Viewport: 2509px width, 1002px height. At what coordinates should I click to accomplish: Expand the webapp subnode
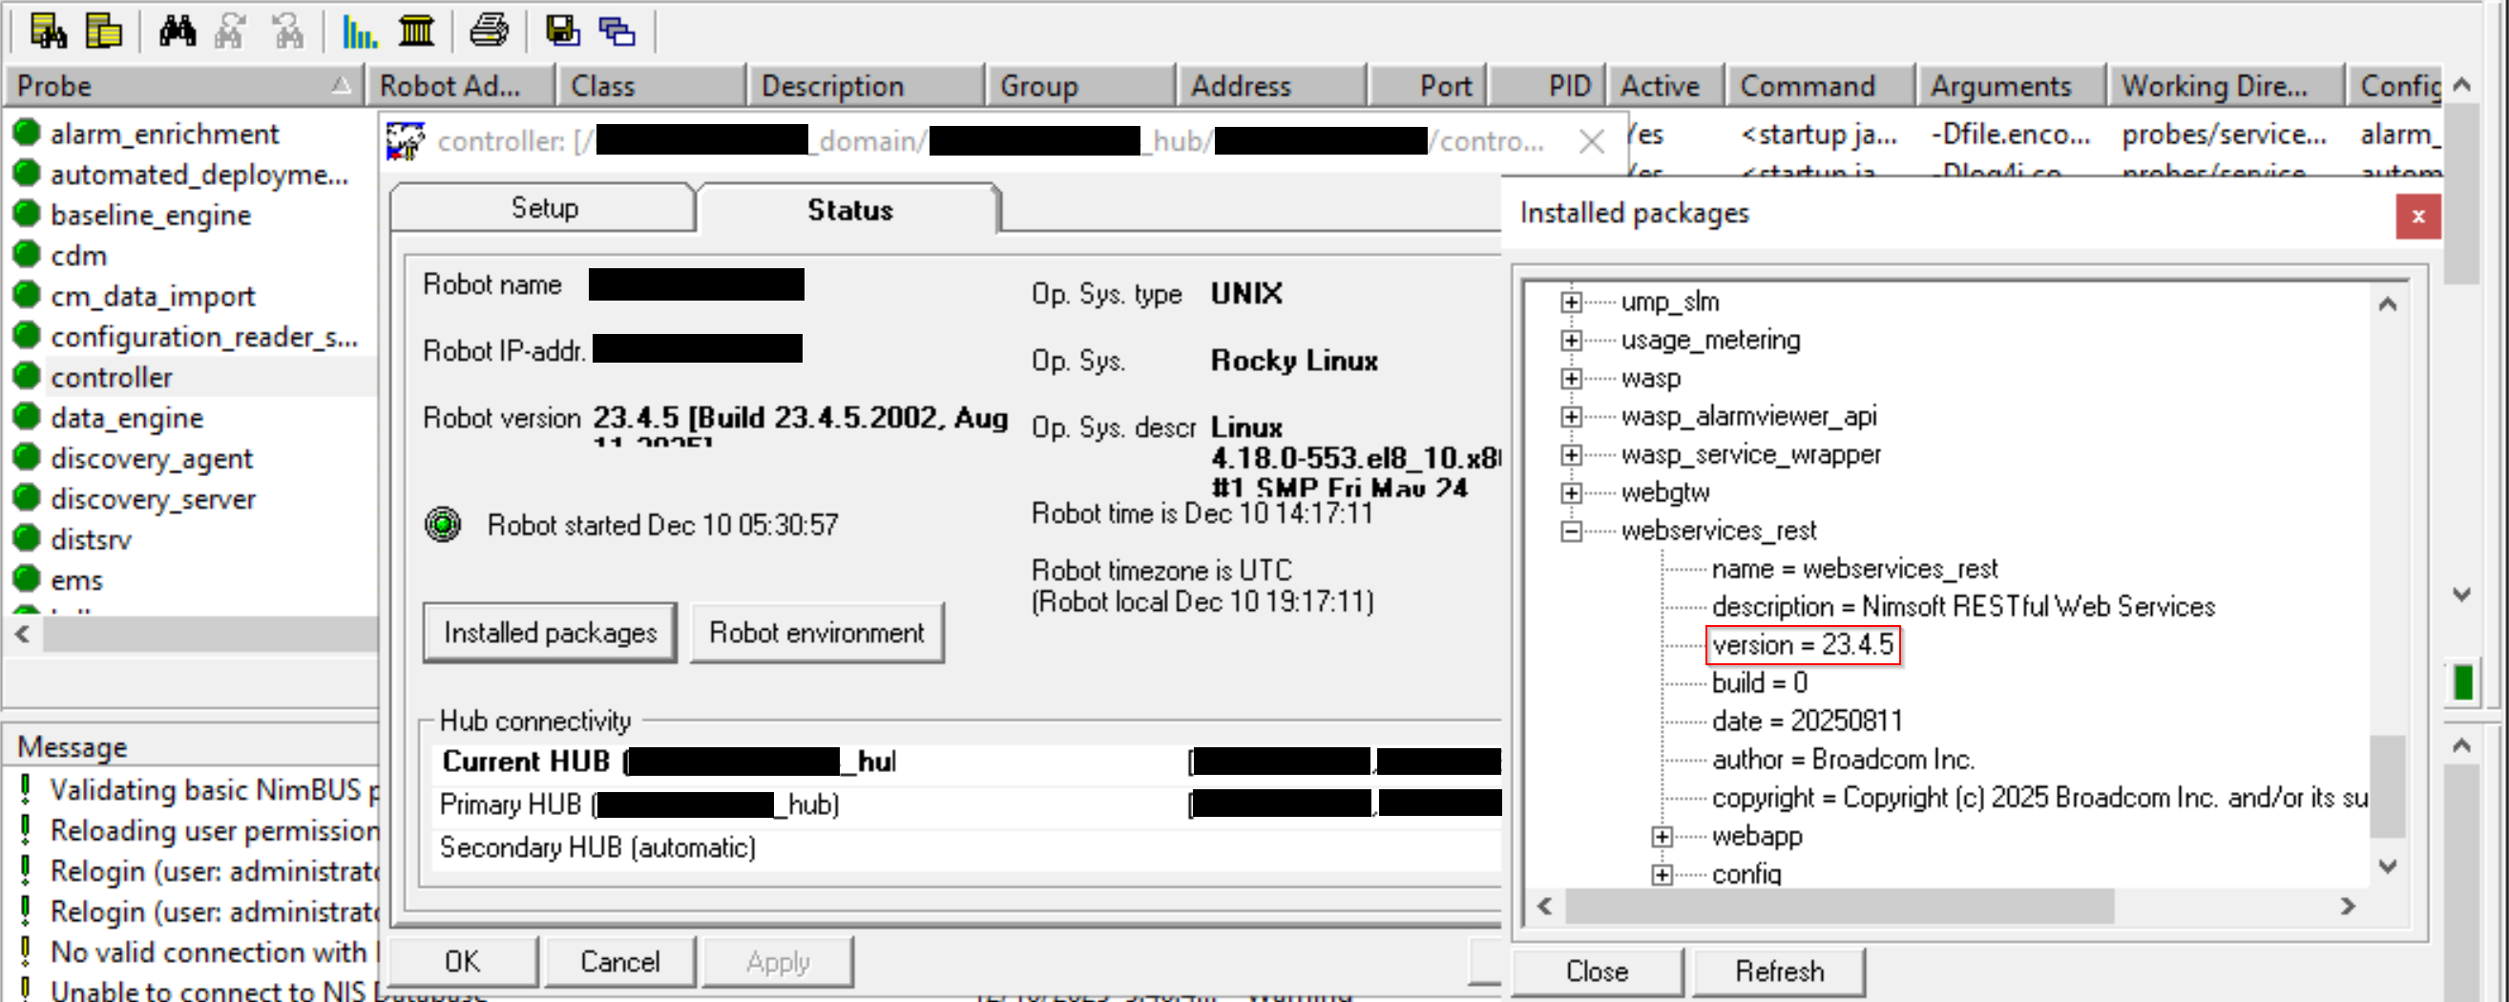(1662, 837)
